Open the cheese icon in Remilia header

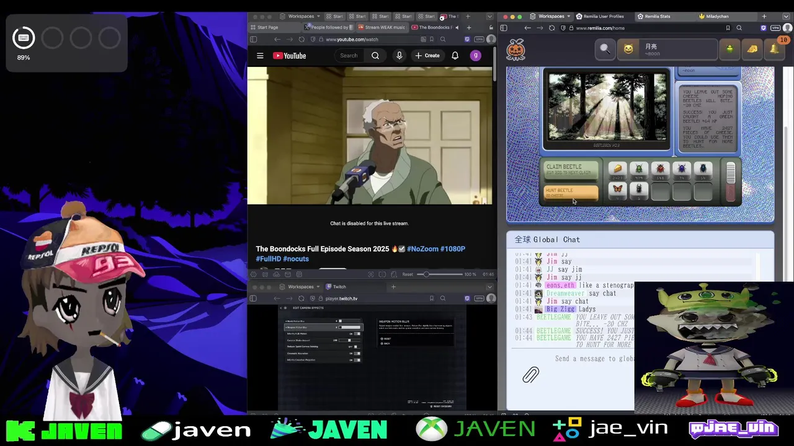tap(752, 49)
